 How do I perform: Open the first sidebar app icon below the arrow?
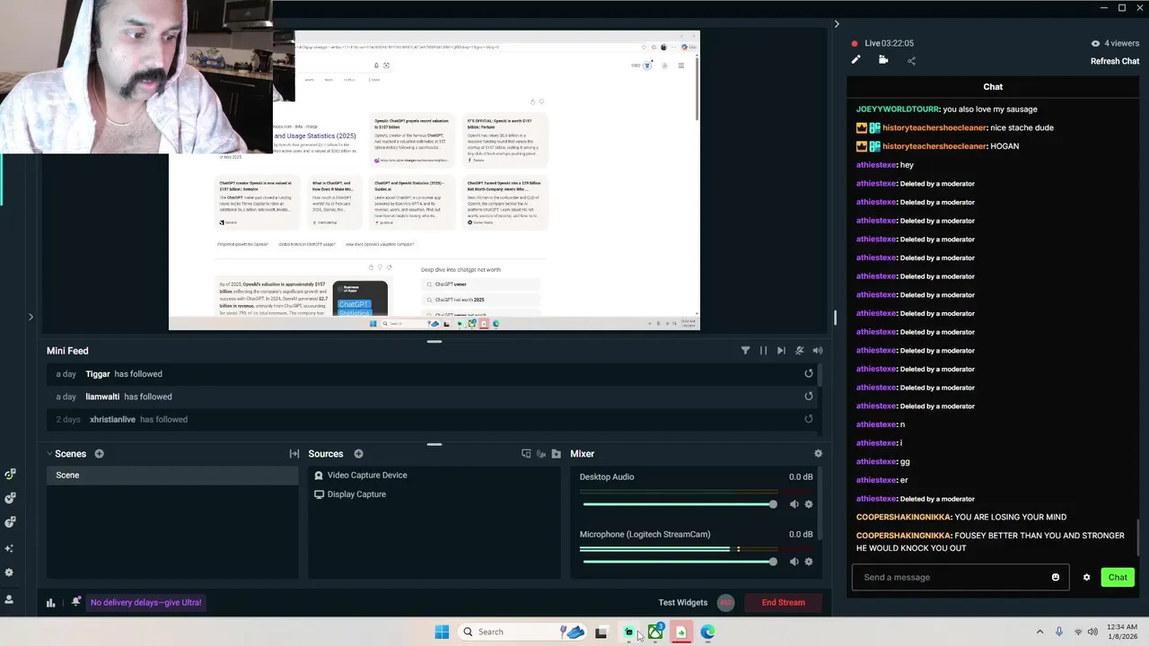click(x=10, y=474)
